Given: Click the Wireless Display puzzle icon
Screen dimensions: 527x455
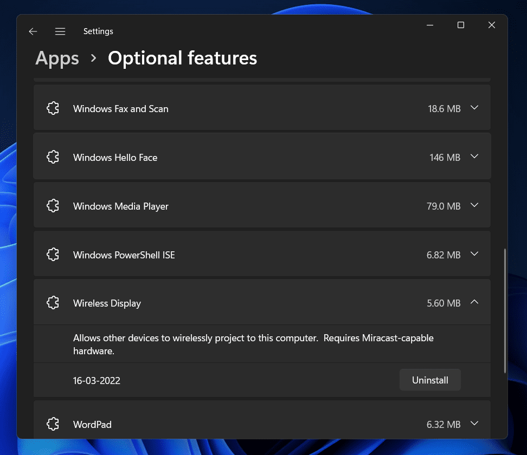Looking at the screenshot, I should [x=53, y=303].
